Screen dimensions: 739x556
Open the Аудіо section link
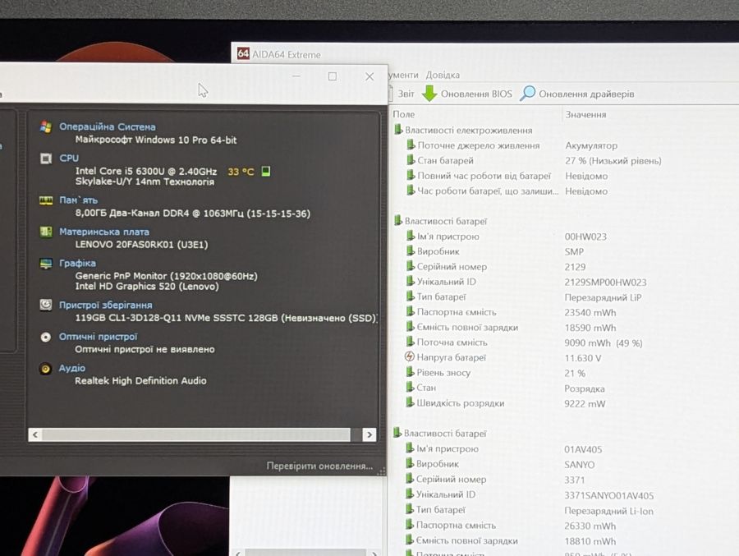72,368
